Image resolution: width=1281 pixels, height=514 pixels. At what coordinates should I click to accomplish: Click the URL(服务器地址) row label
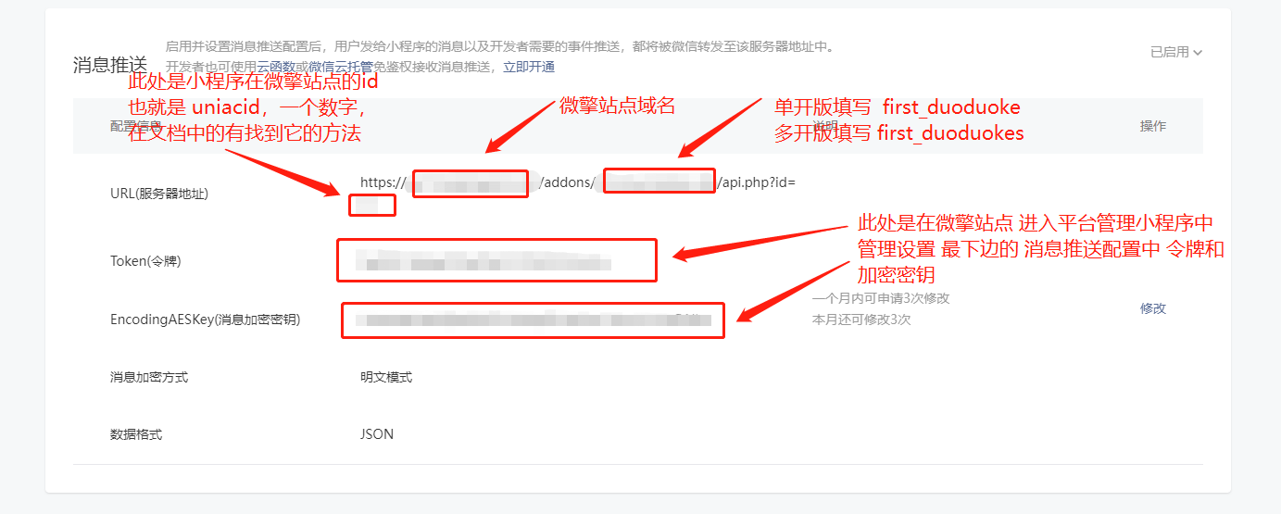pyautogui.click(x=159, y=194)
